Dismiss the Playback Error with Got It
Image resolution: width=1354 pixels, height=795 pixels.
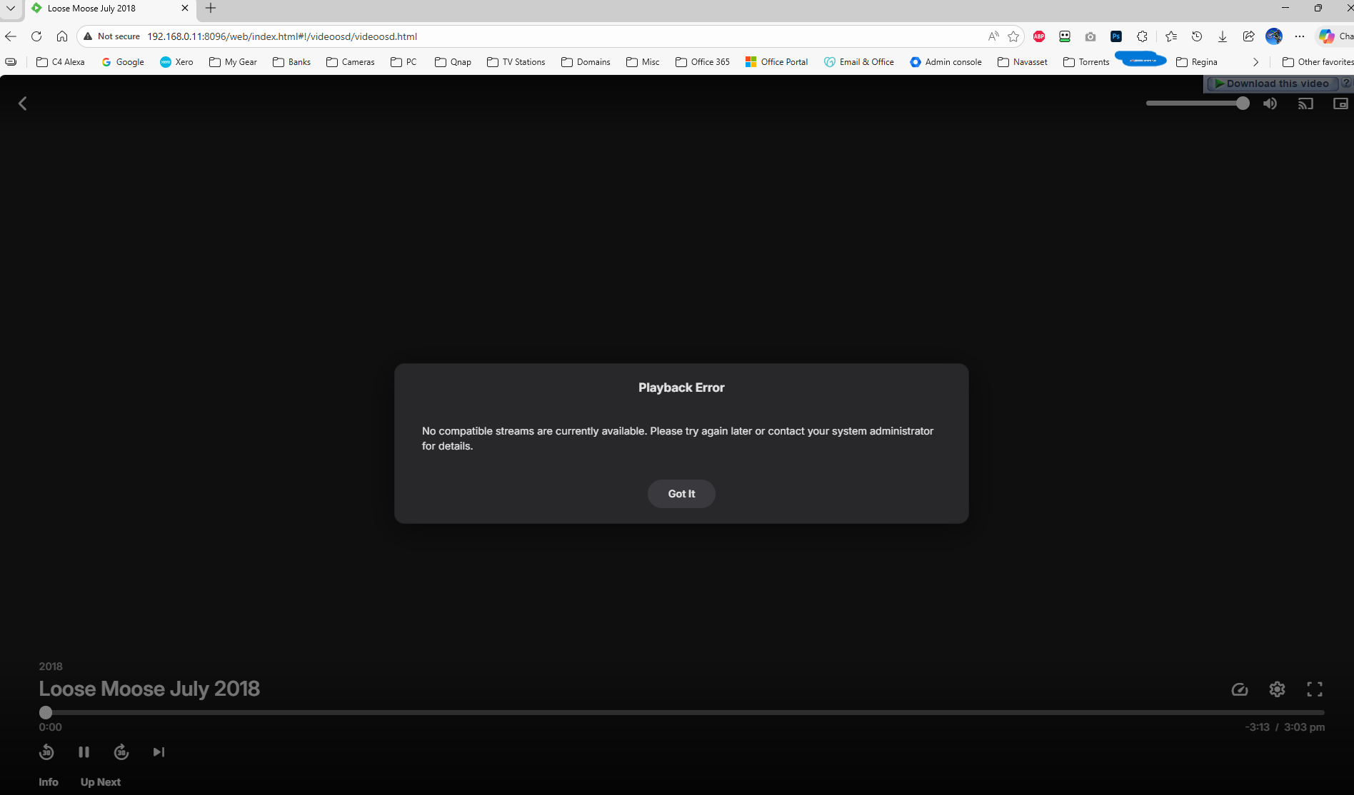click(x=681, y=494)
